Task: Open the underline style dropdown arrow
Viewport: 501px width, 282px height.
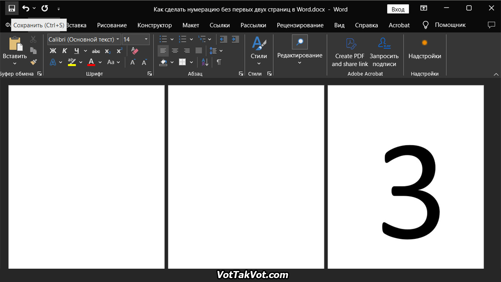Action: [85, 51]
